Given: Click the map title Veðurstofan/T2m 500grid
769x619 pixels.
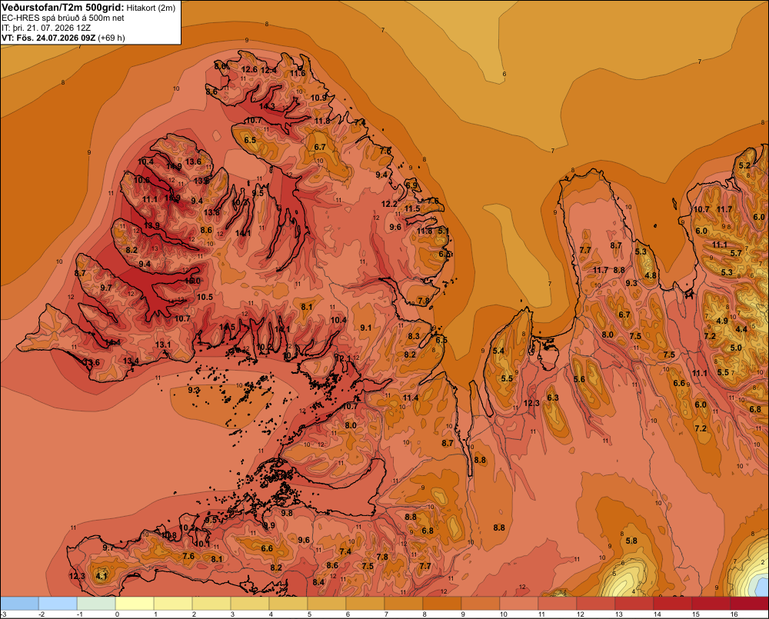Looking at the screenshot, I should 62,8.
